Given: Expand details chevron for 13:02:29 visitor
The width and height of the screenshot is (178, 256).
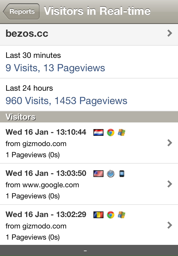Looking at the screenshot, I should pos(170,225).
